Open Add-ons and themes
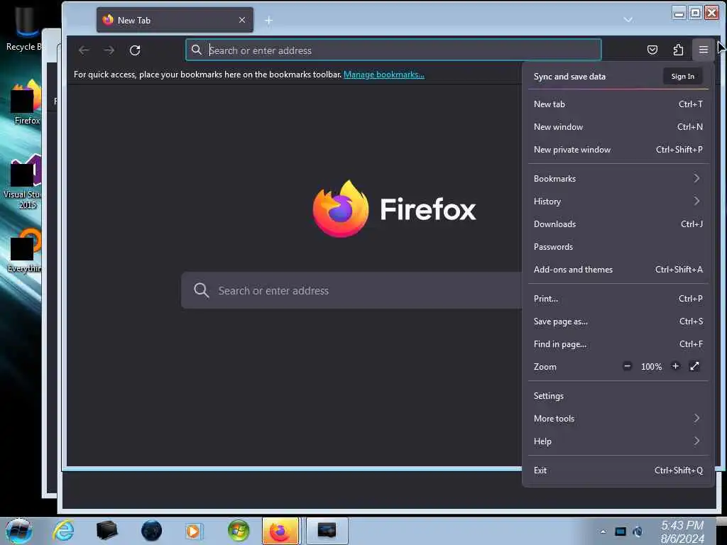Viewport: 727px width, 545px height. click(x=618, y=269)
